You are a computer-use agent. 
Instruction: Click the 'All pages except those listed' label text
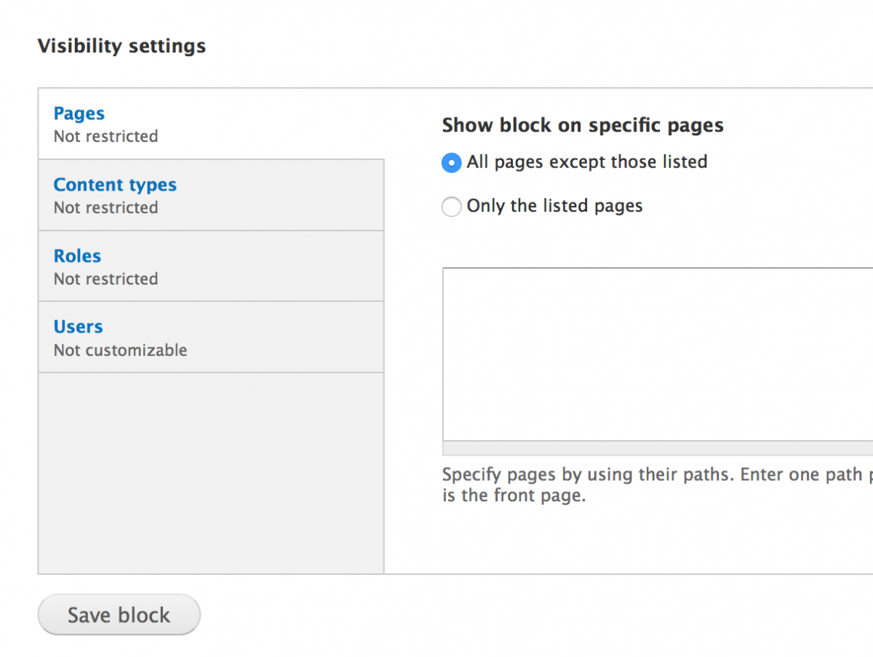pyautogui.click(x=587, y=162)
